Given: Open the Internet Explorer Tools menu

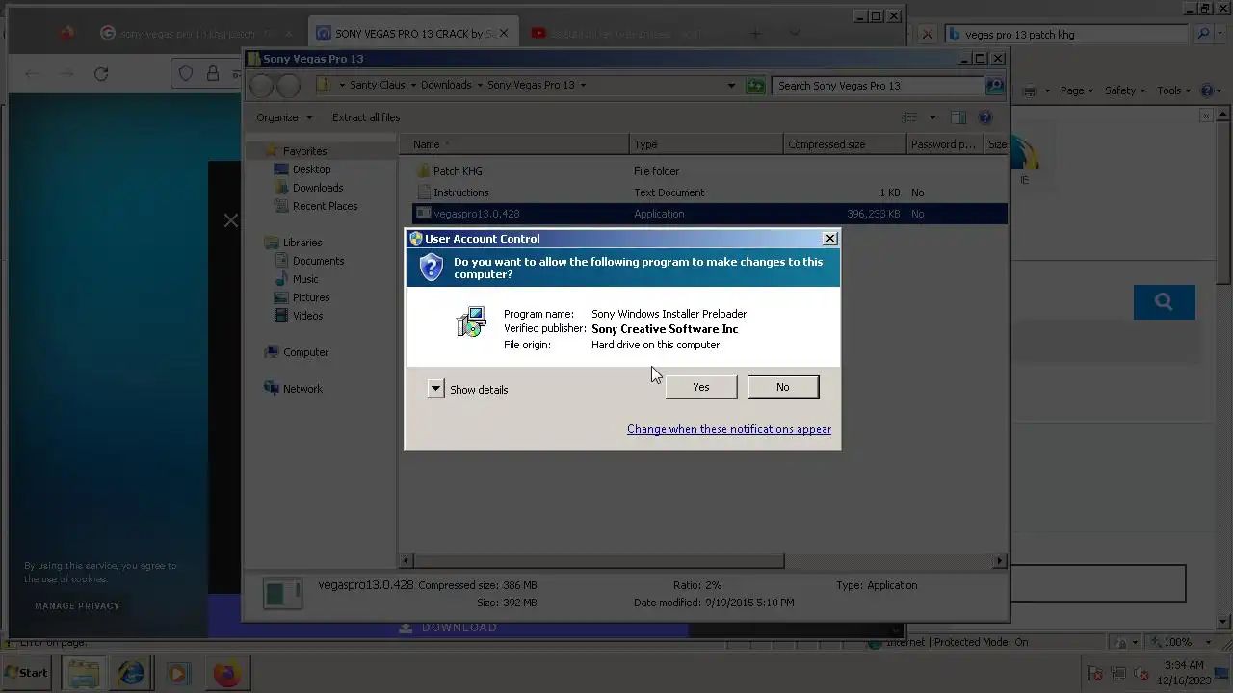Looking at the screenshot, I should coord(1174,90).
